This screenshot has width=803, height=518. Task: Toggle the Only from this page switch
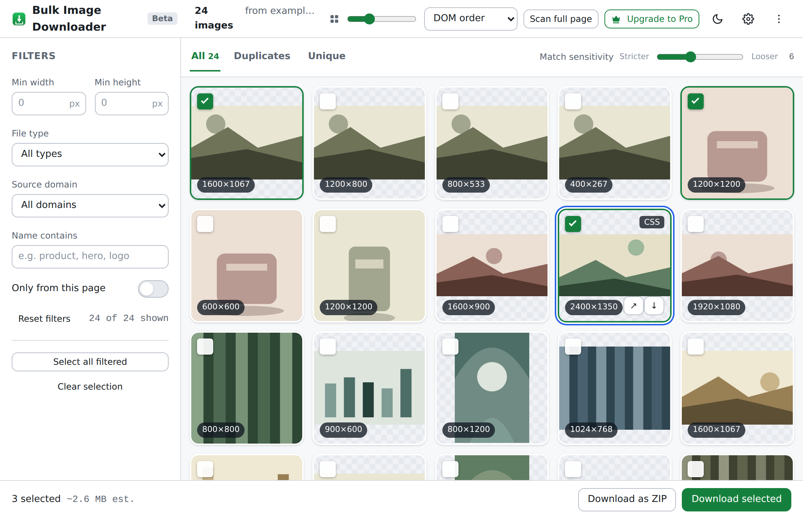tap(153, 289)
